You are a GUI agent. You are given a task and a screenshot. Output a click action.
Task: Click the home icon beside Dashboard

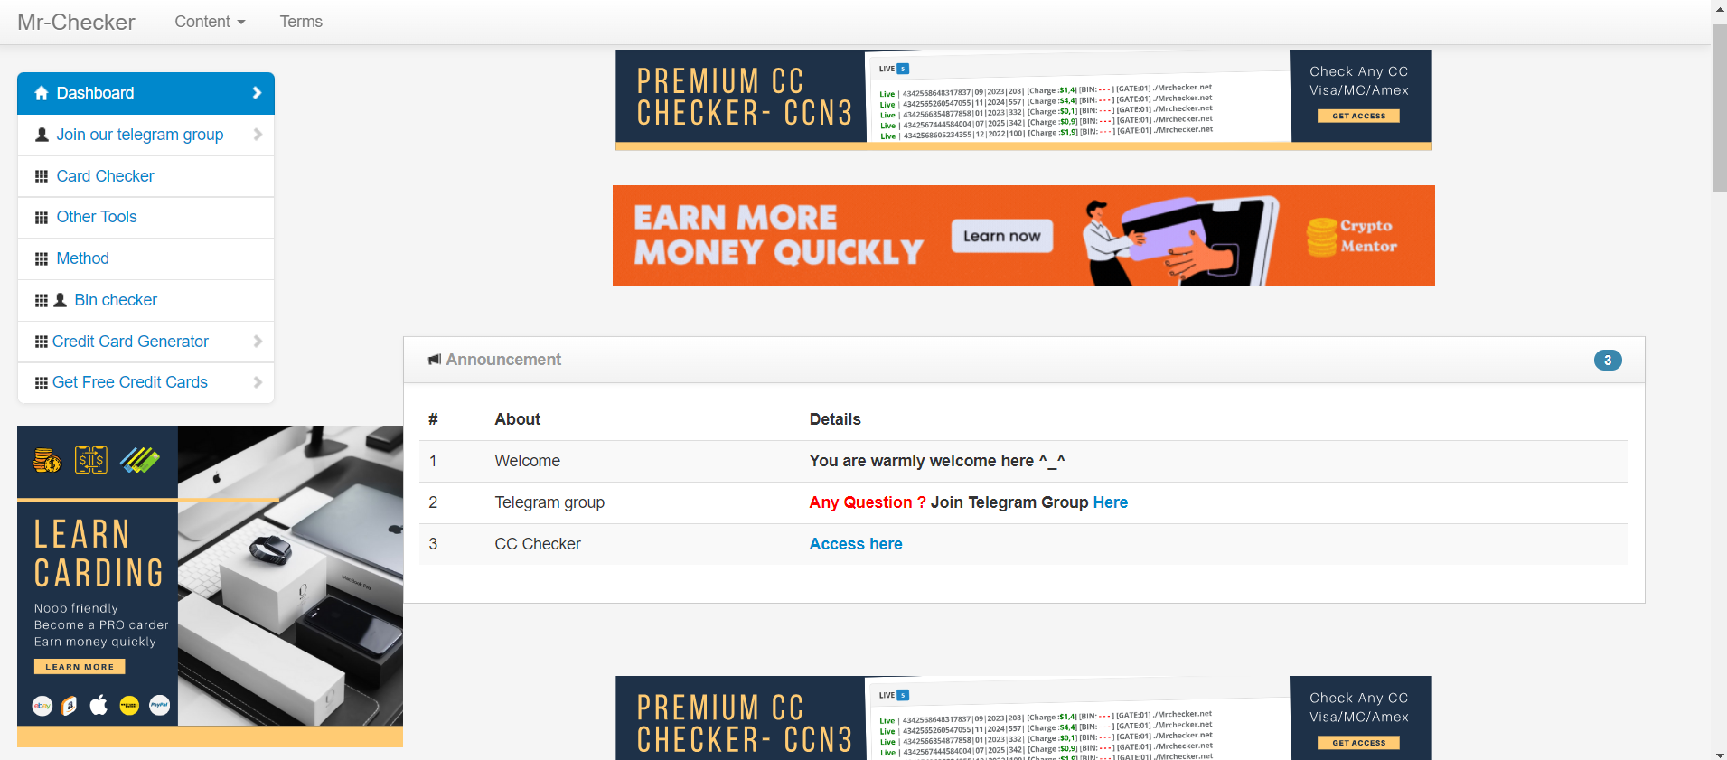click(41, 93)
